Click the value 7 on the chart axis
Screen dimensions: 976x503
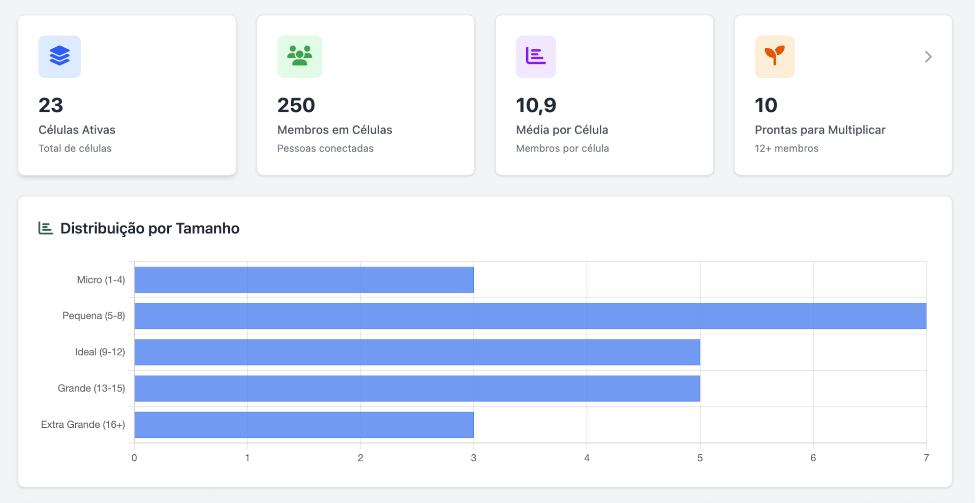point(926,457)
